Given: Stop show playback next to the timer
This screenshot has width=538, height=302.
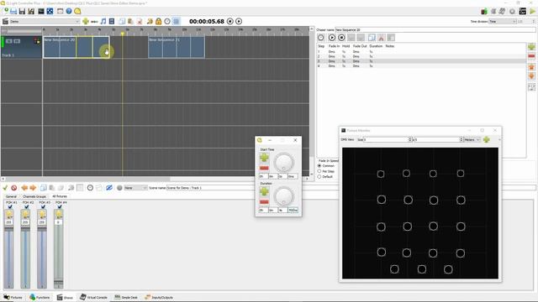Looking at the screenshot, I should [230, 21].
